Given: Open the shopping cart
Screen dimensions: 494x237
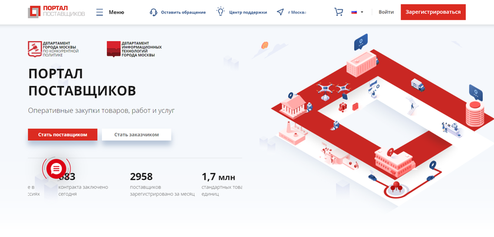Looking at the screenshot, I should [x=338, y=12].
